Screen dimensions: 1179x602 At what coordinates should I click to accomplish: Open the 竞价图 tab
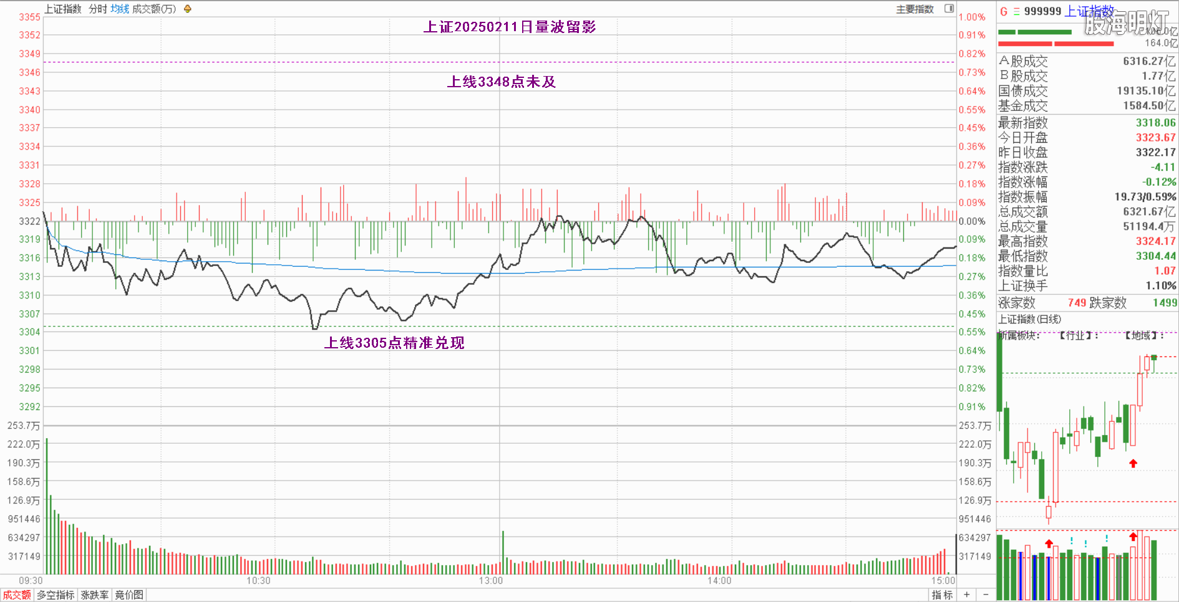click(x=129, y=595)
